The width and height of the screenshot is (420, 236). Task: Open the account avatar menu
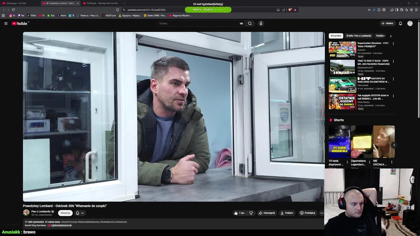click(x=410, y=23)
